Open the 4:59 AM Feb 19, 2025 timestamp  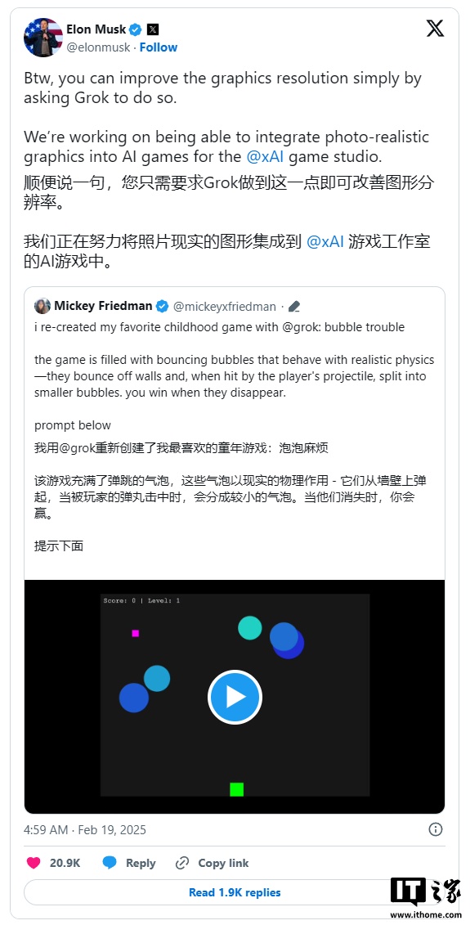(x=85, y=829)
